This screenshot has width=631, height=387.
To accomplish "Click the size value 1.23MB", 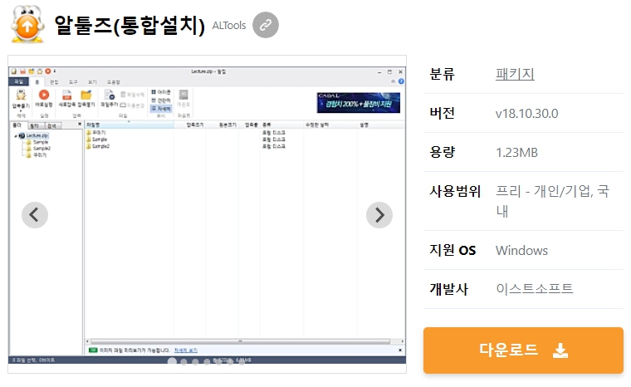I will [x=516, y=153].
